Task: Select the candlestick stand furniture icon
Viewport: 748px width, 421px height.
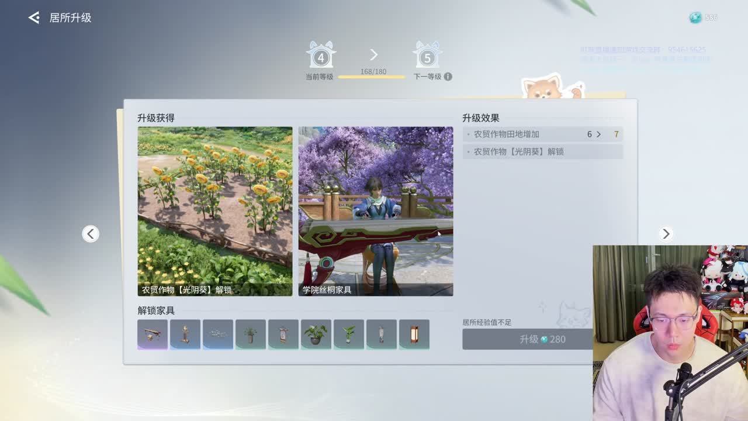Action: pos(185,334)
